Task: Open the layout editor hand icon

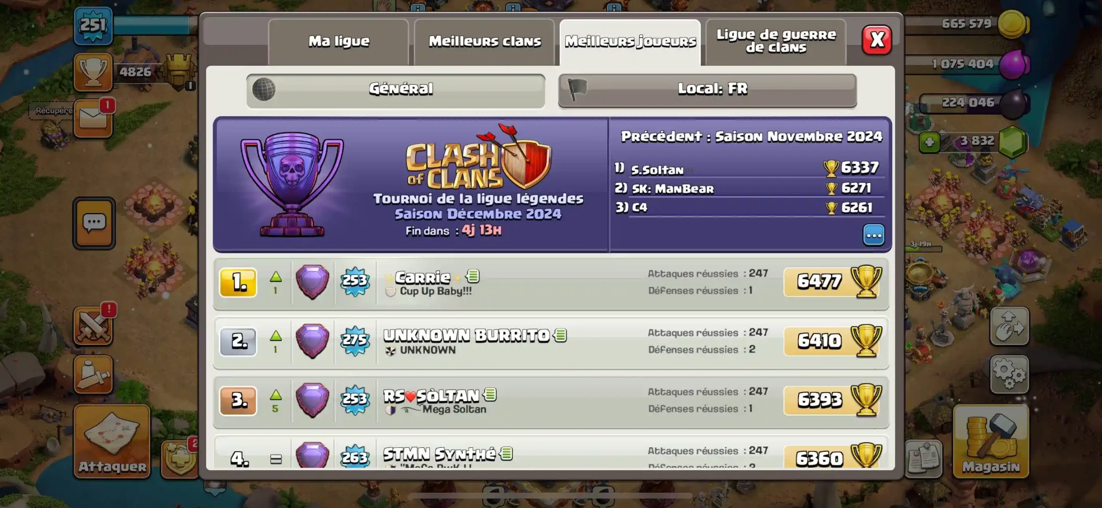Action: click(1009, 326)
